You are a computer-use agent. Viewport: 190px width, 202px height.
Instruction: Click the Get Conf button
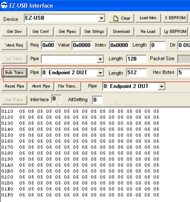40,32
